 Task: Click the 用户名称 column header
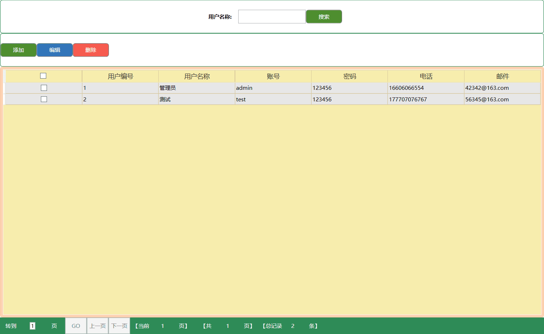pyautogui.click(x=197, y=76)
